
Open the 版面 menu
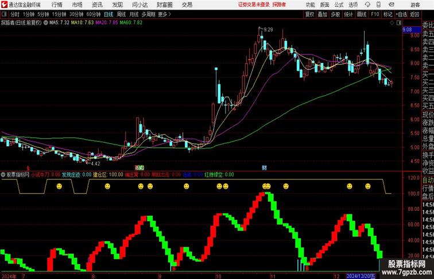325,5
